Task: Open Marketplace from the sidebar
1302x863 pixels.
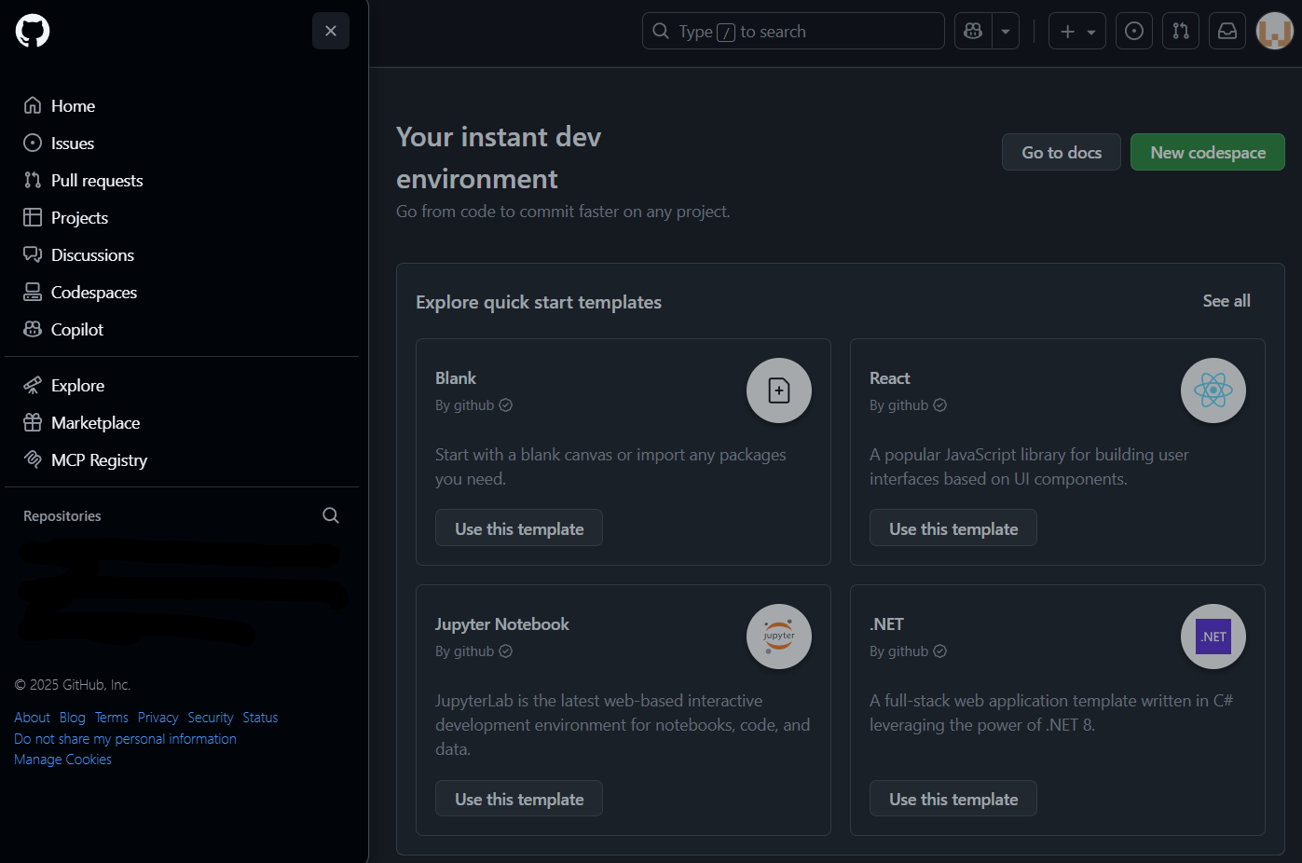Action: point(94,422)
